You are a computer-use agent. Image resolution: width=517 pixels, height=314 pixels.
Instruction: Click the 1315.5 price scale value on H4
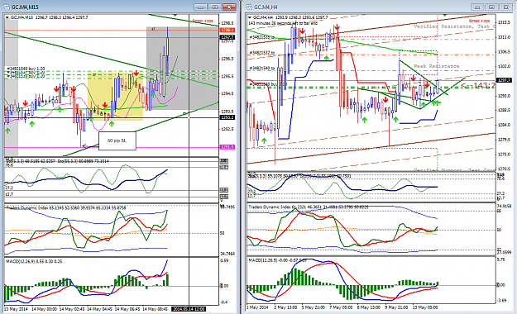point(504,22)
